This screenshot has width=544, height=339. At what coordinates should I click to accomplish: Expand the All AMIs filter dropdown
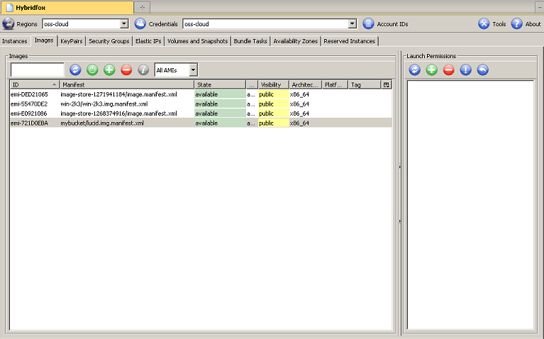pos(193,70)
